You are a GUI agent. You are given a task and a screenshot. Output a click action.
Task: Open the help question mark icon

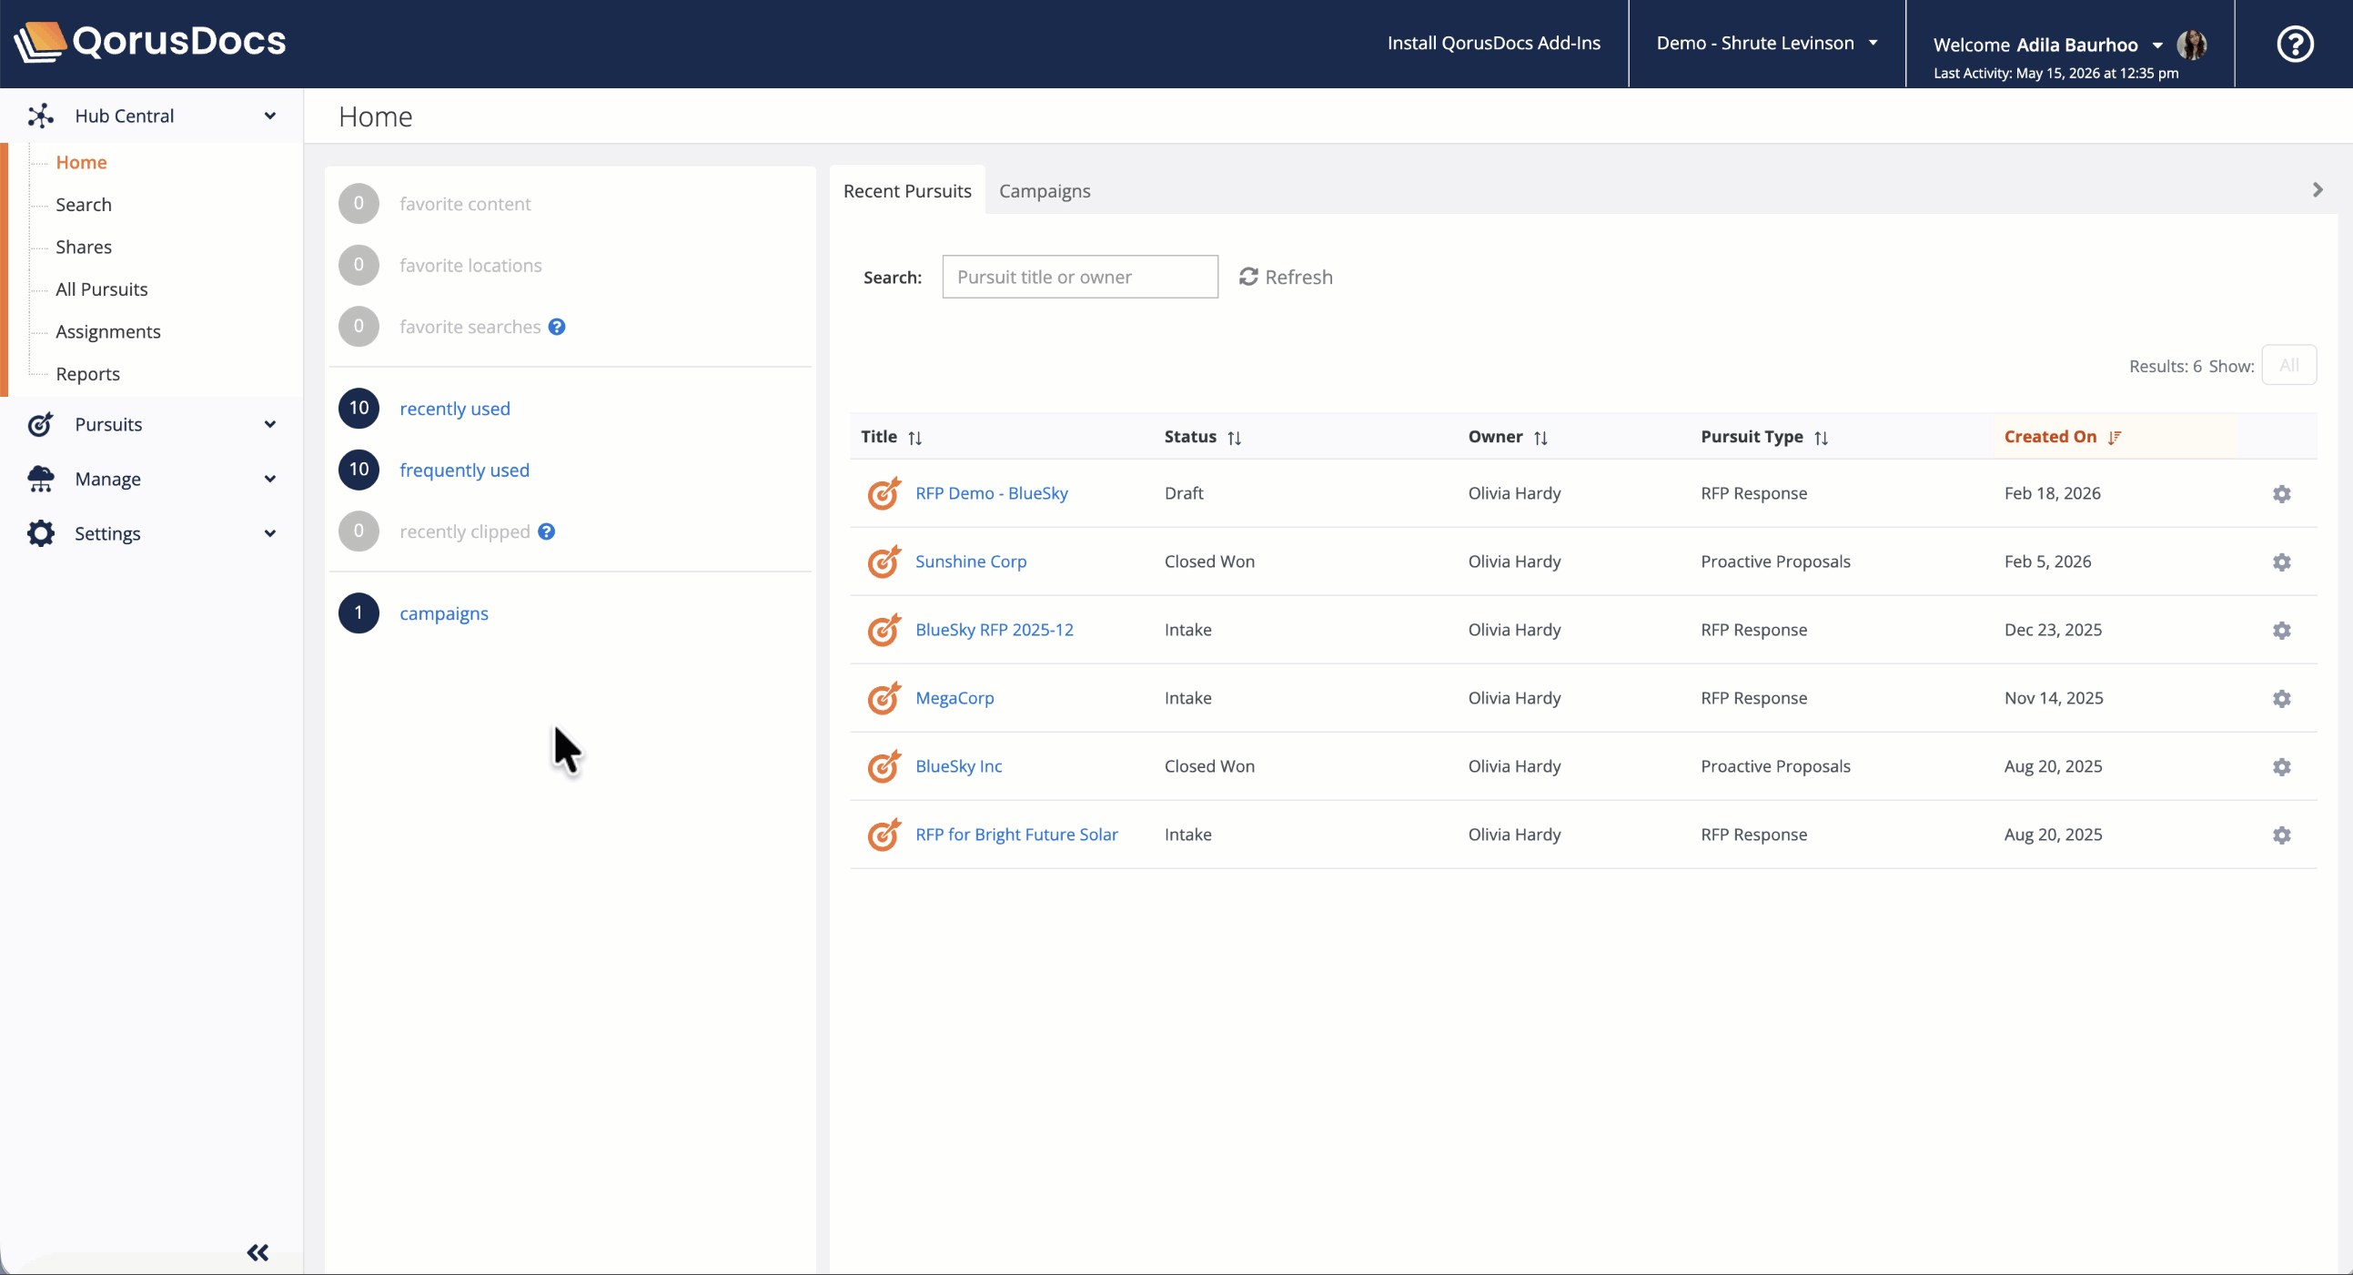2295,44
